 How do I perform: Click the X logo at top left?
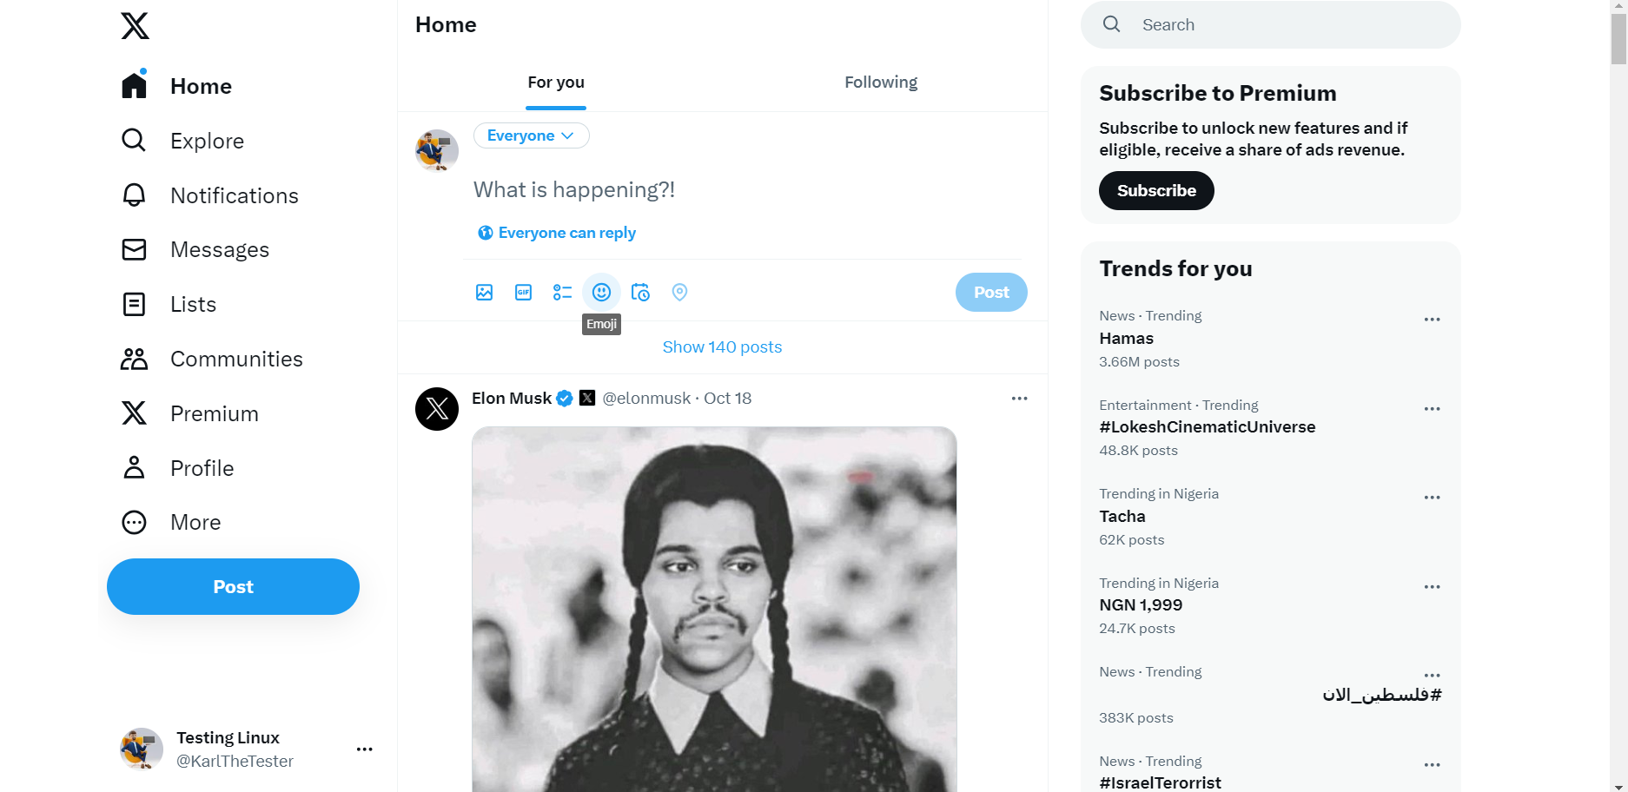tap(135, 26)
